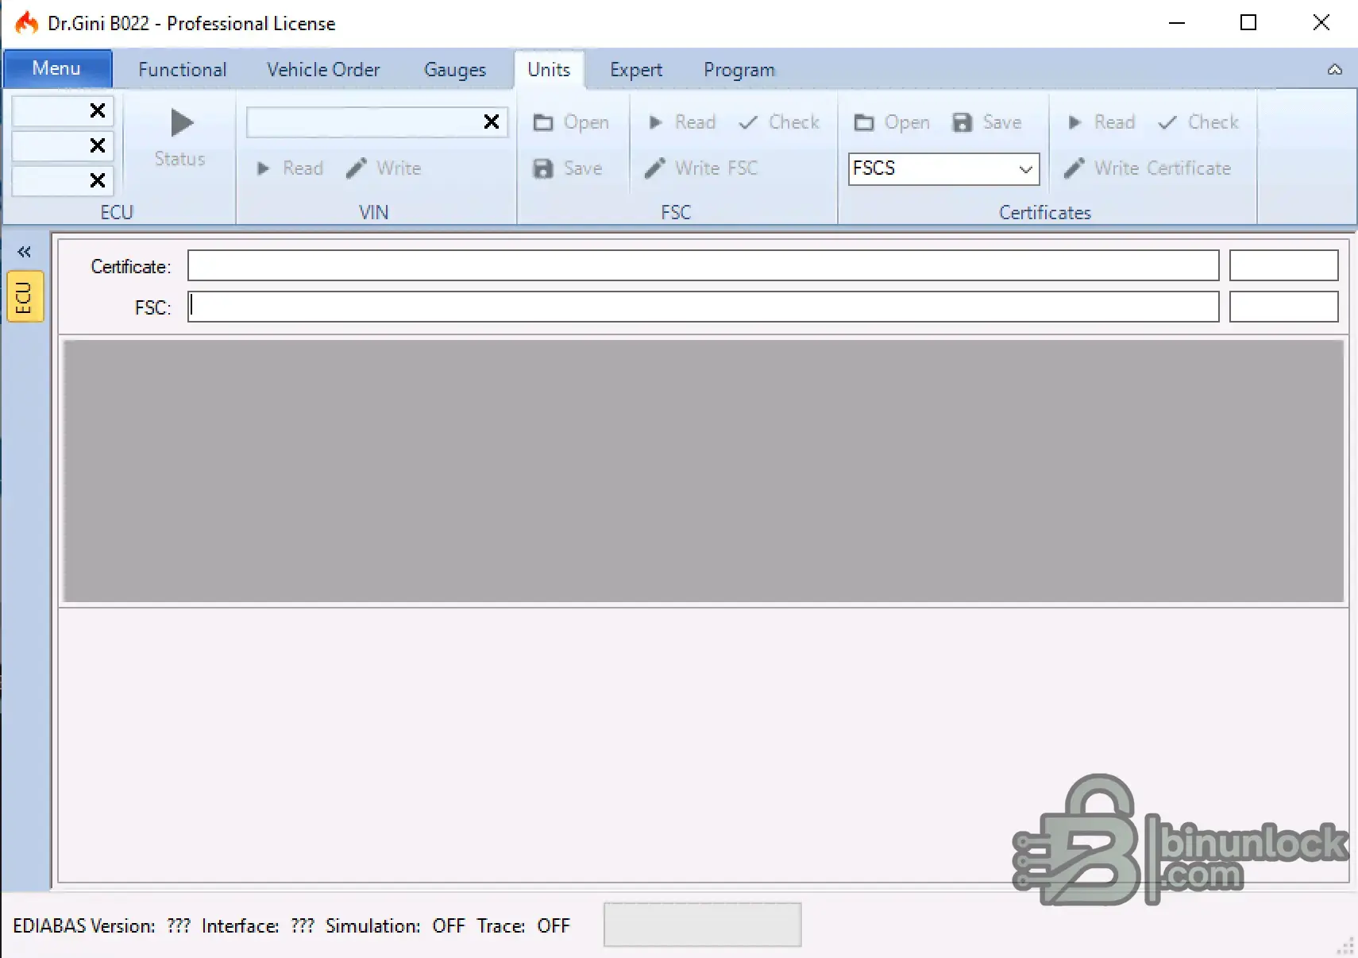Collapse the side panel with double chevron
The image size is (1358, 958).
(x=25, y=252)
